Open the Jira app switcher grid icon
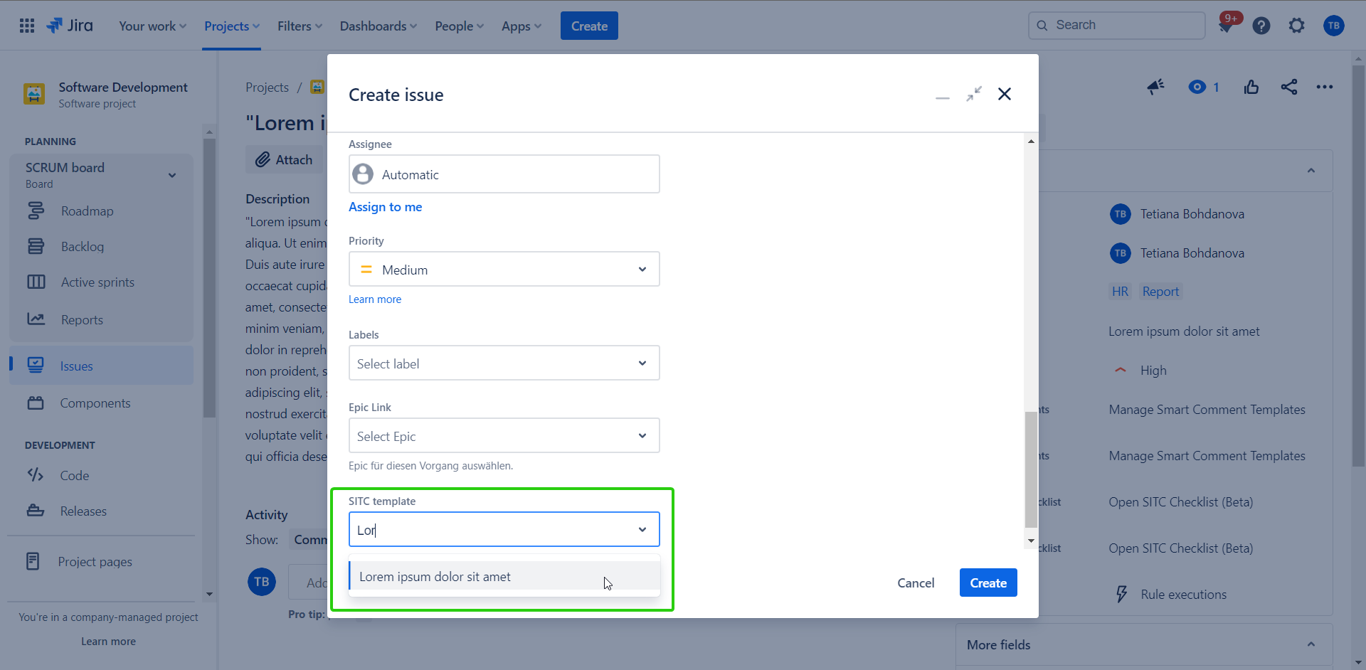1366x670 pixels. 27,26
